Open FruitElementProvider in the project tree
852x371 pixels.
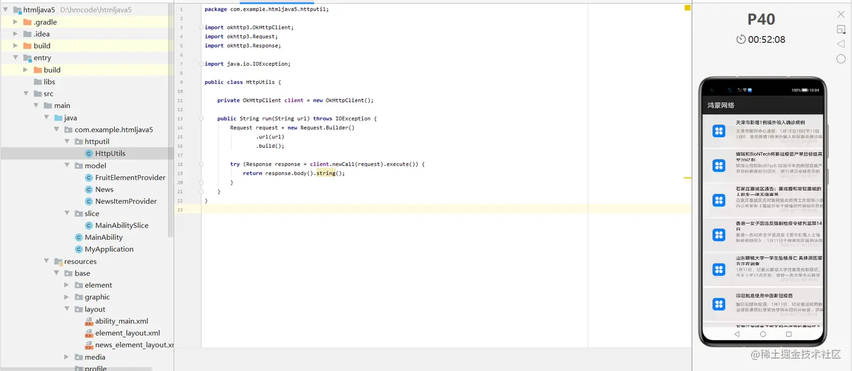(x=130, y=177)
